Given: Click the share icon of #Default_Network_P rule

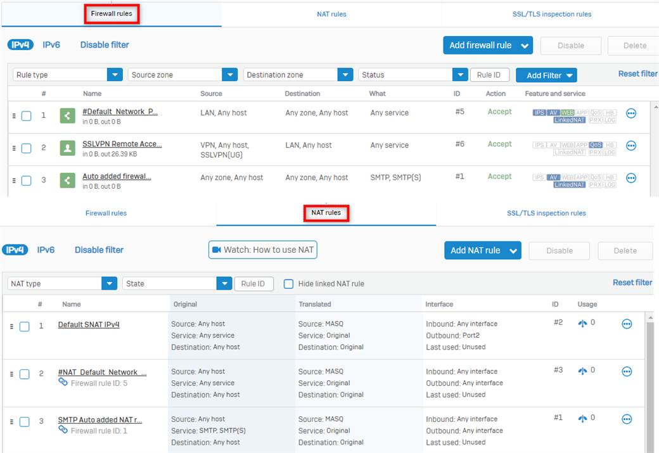Looking at the screenshot, I should (x=67, y=115).
